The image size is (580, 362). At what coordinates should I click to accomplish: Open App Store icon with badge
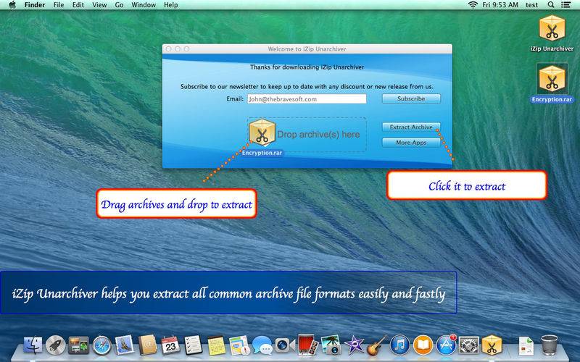click(446, 345)
